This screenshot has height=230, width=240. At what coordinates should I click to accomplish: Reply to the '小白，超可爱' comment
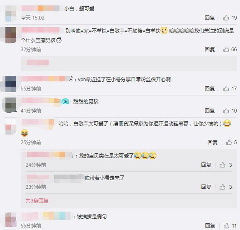tap(210, 18)
